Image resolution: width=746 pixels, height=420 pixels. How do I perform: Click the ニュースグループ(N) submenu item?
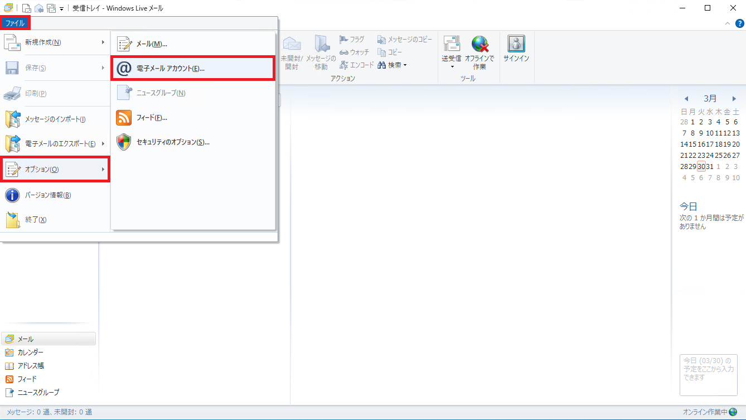[193, 93]
